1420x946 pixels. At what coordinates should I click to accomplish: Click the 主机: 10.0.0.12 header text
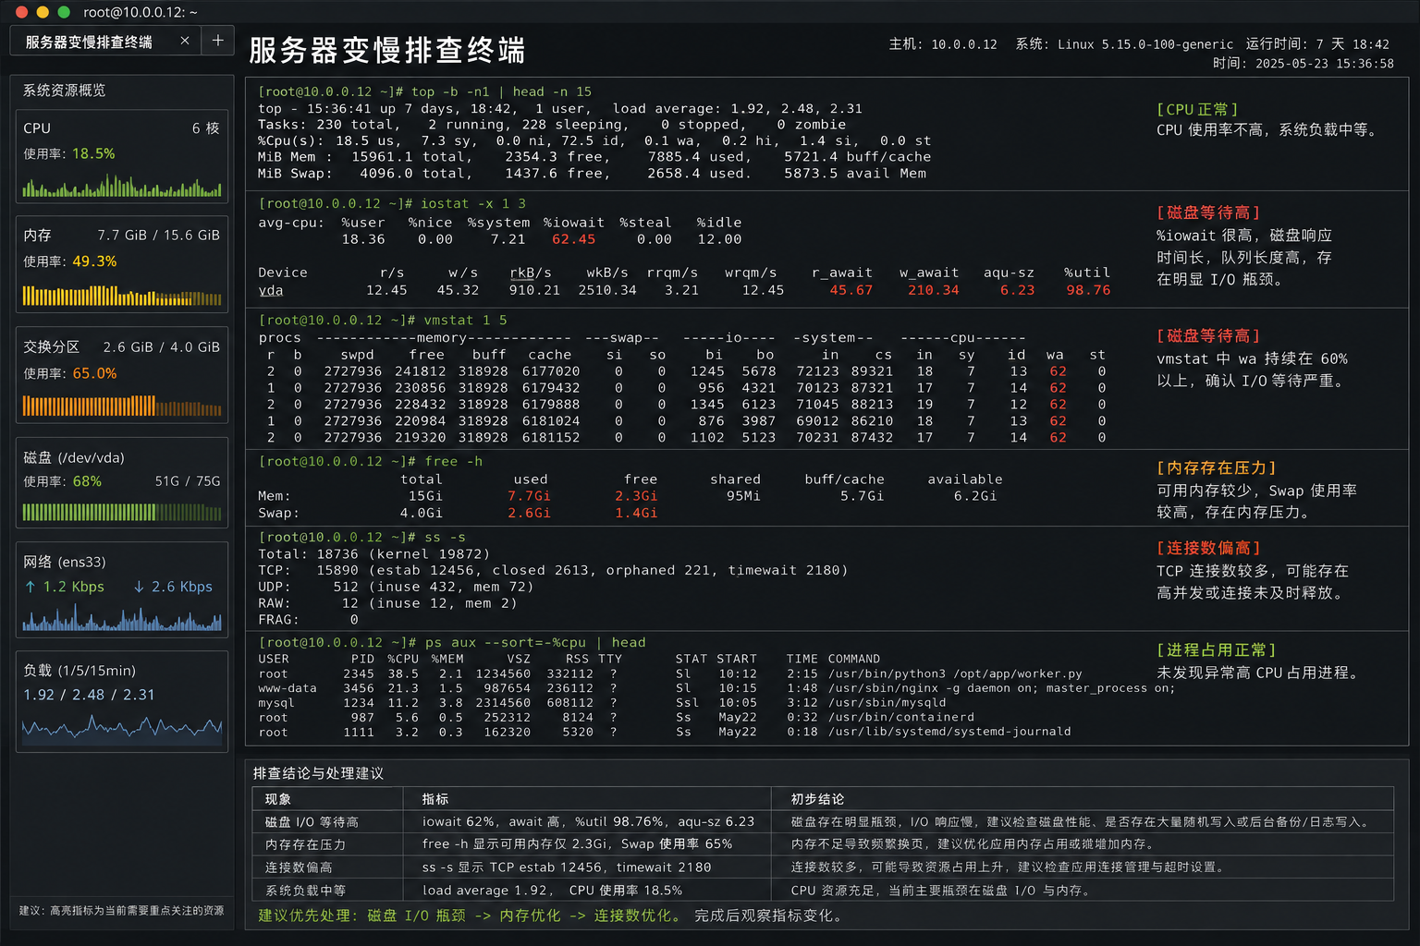pos(943,44)
